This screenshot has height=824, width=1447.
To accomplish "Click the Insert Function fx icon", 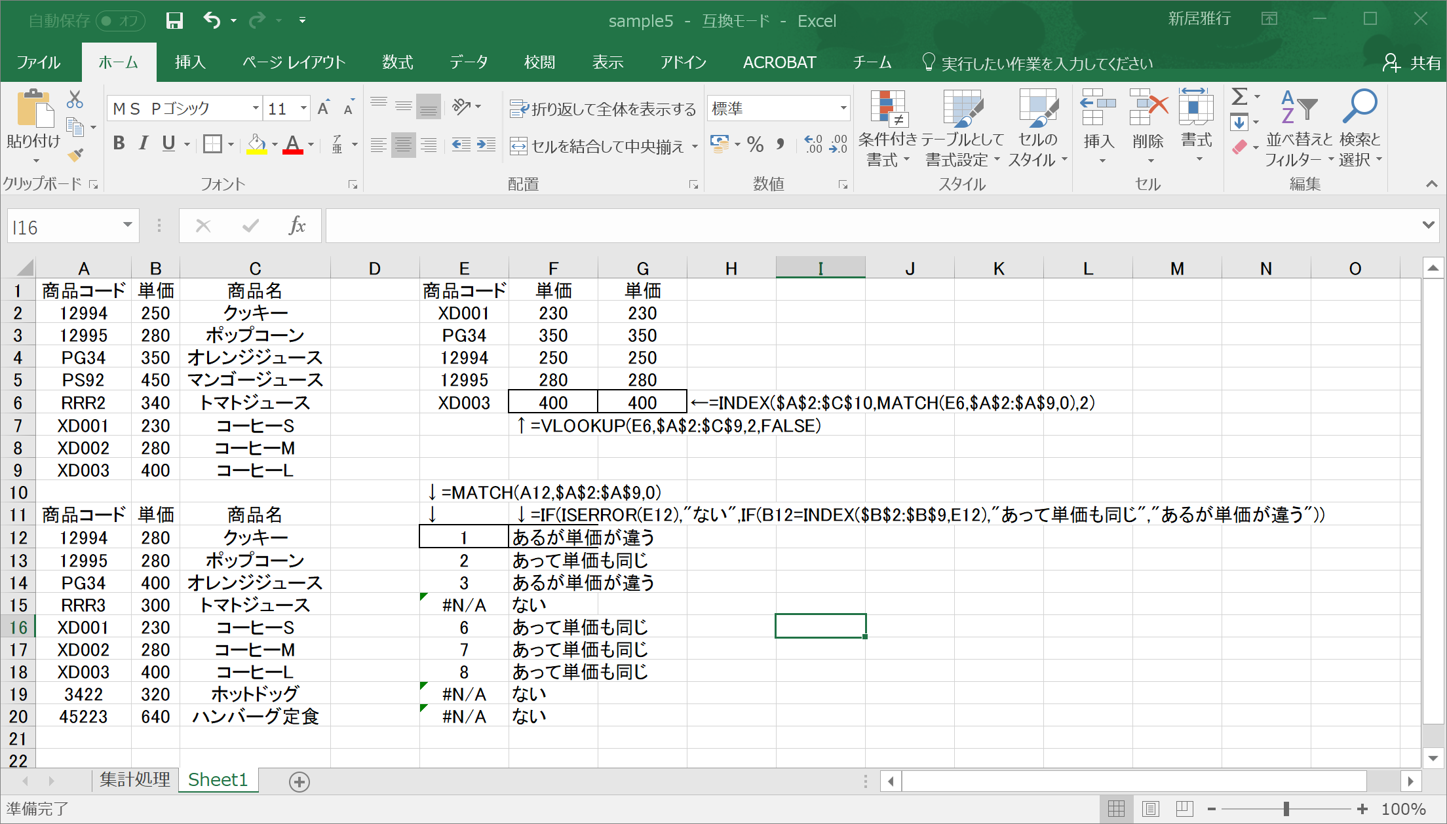I will (297, 226).
